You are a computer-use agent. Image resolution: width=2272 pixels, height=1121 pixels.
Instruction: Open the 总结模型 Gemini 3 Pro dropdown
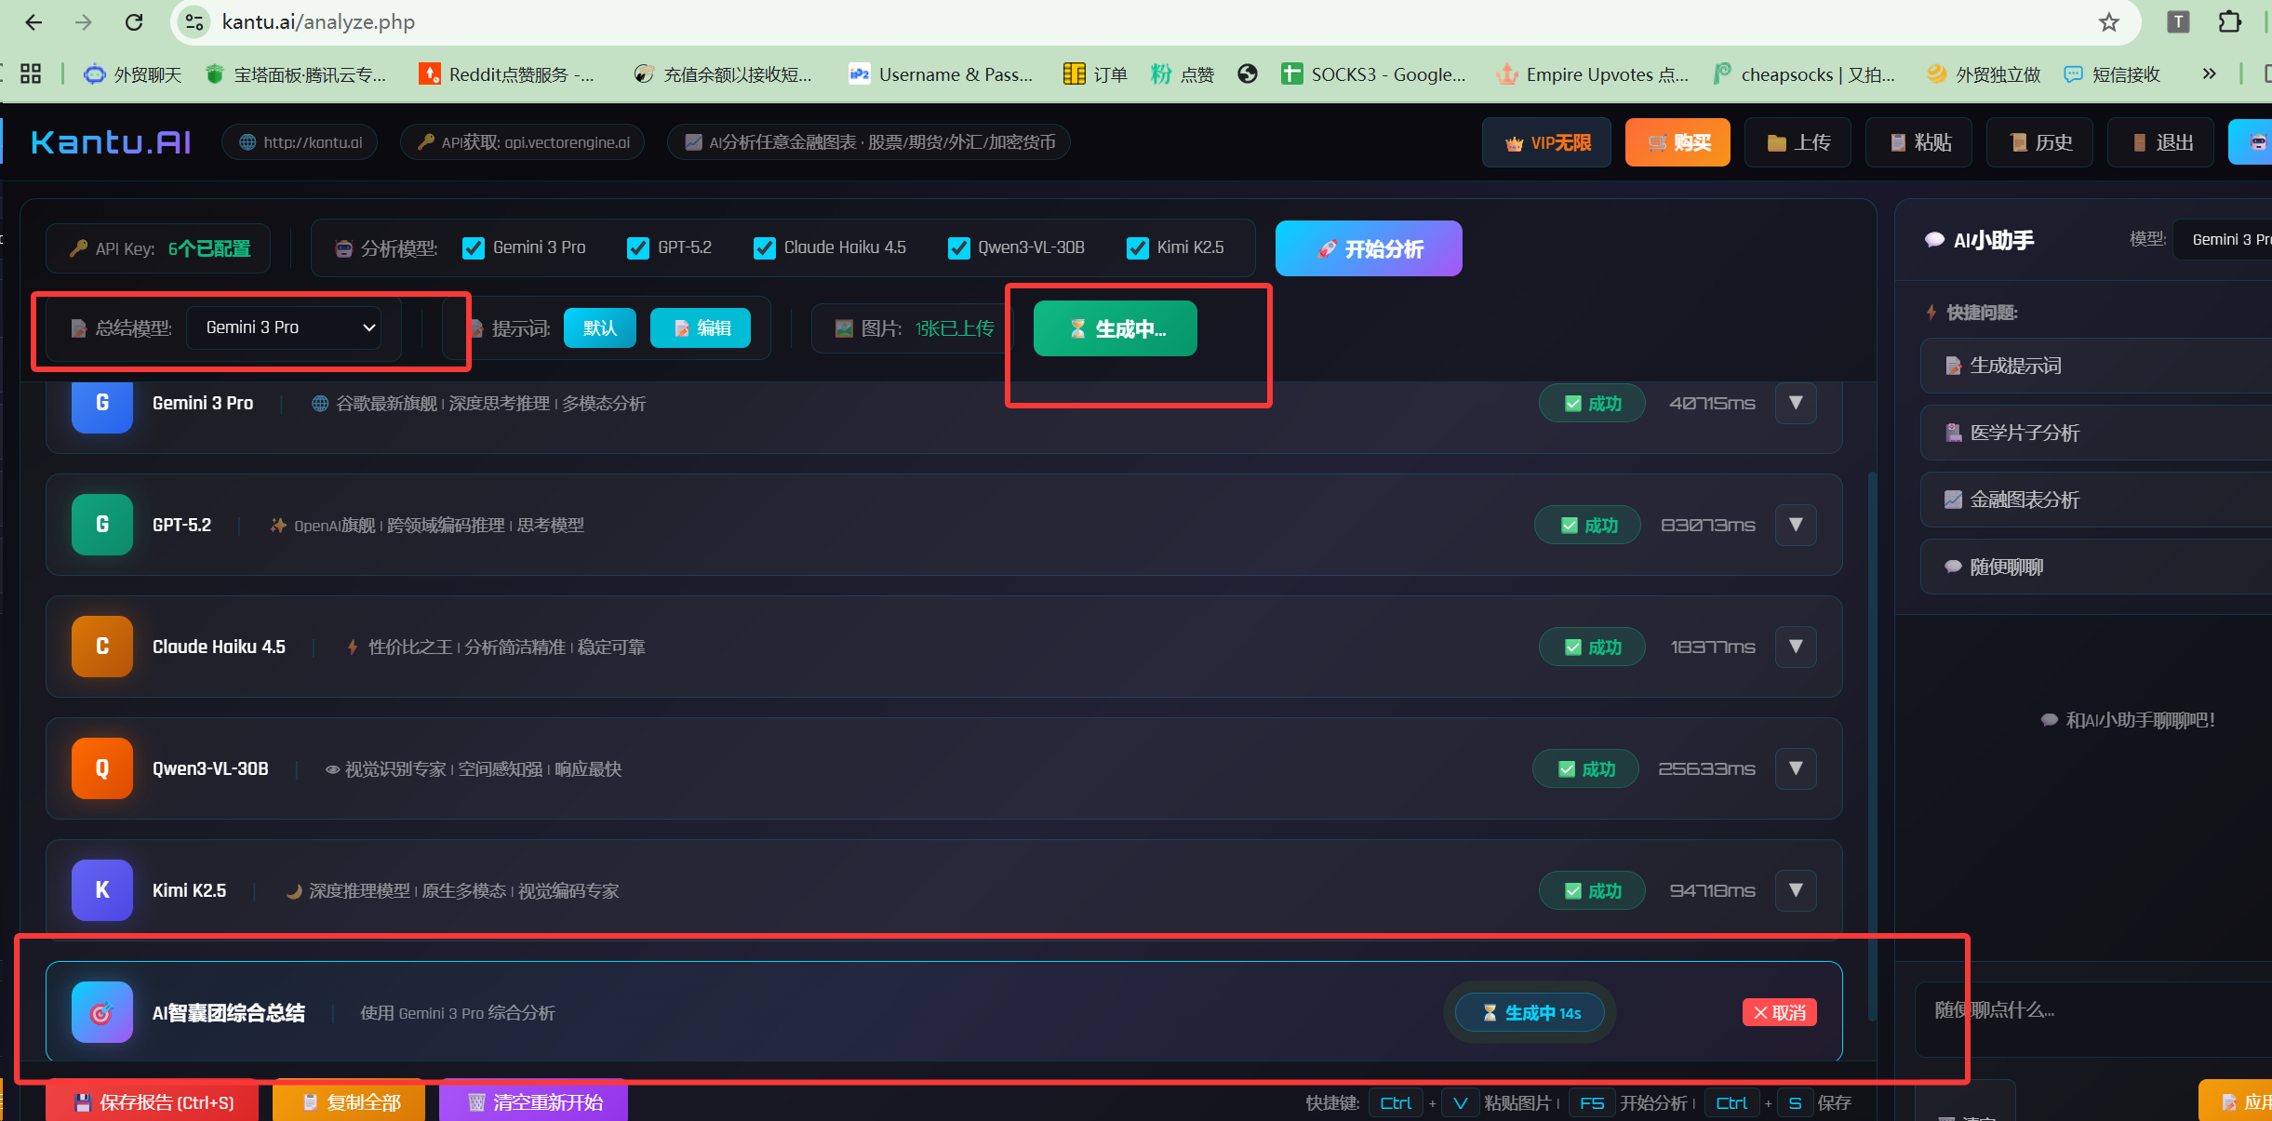285,327
